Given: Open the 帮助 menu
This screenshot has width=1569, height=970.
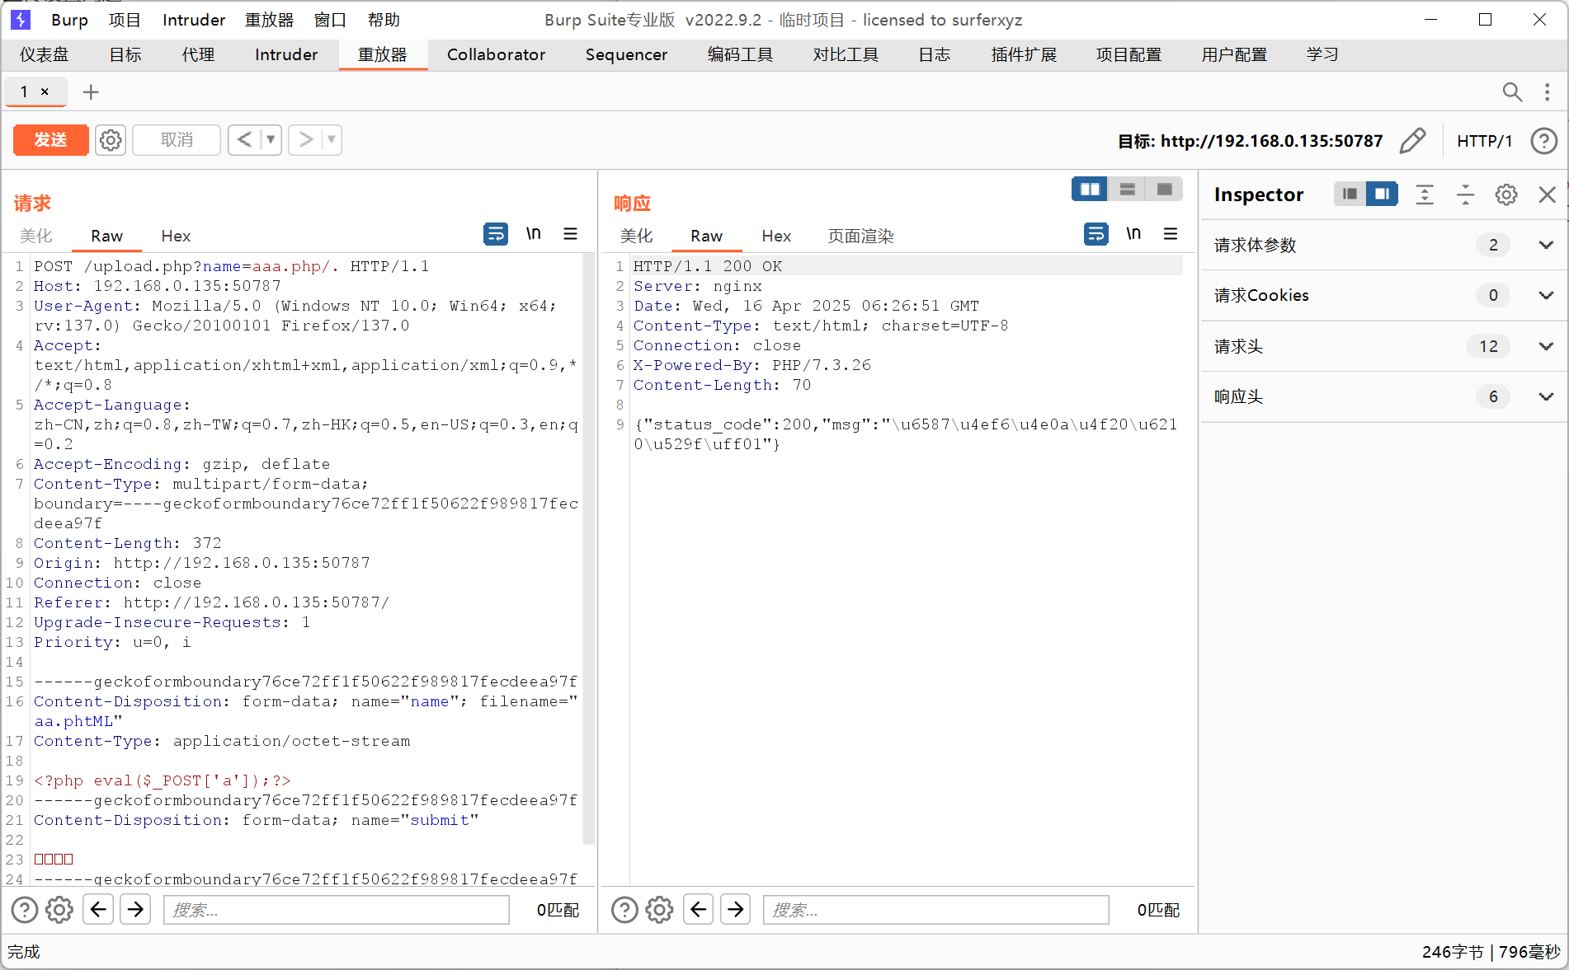Looking at the screenshot, I should 384,20.
